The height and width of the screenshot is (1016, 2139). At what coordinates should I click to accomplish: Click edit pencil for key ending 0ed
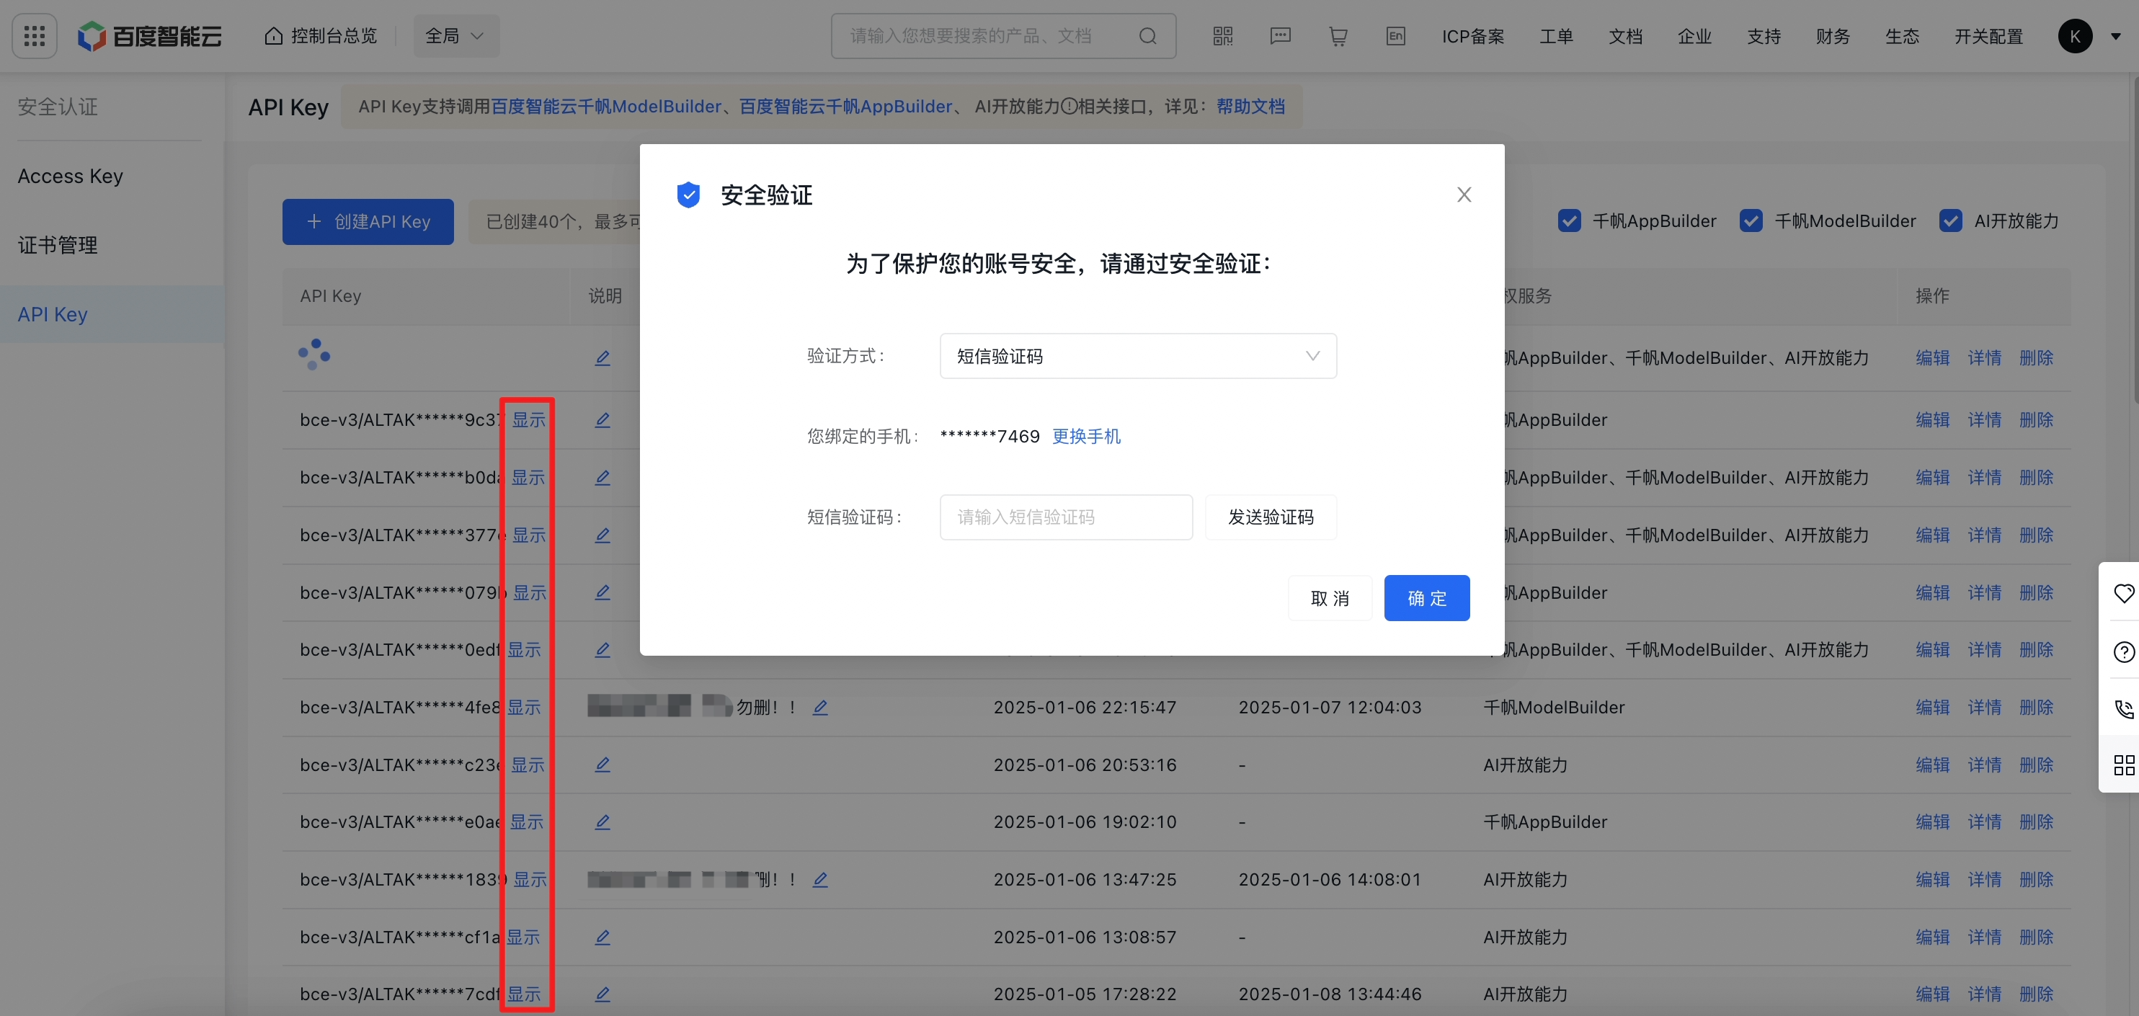pyautogui.click(x=602, y=650)
